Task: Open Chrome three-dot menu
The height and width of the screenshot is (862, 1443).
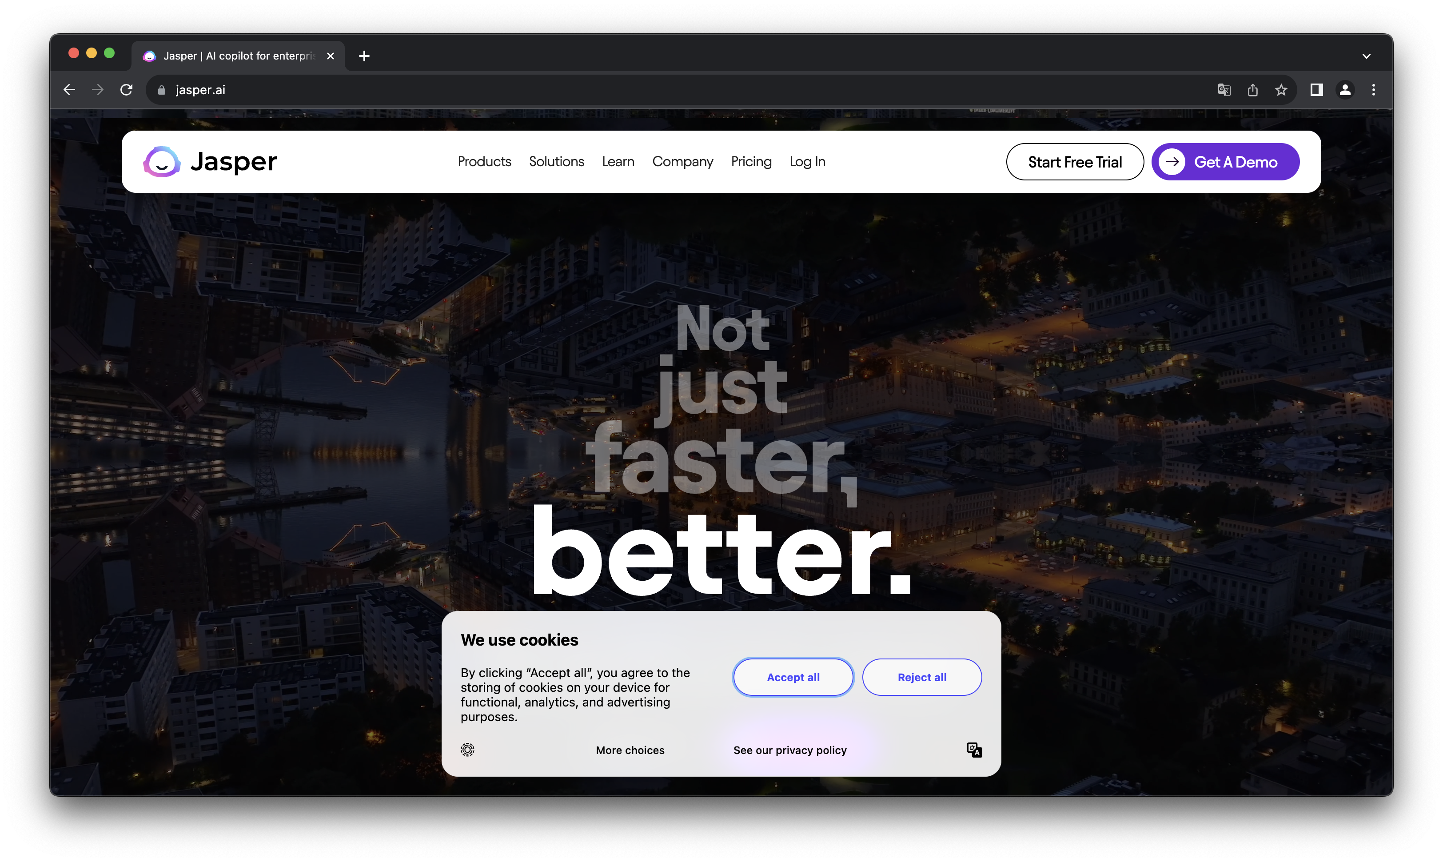Action: pyautogui.click(x=1373, y=90)
